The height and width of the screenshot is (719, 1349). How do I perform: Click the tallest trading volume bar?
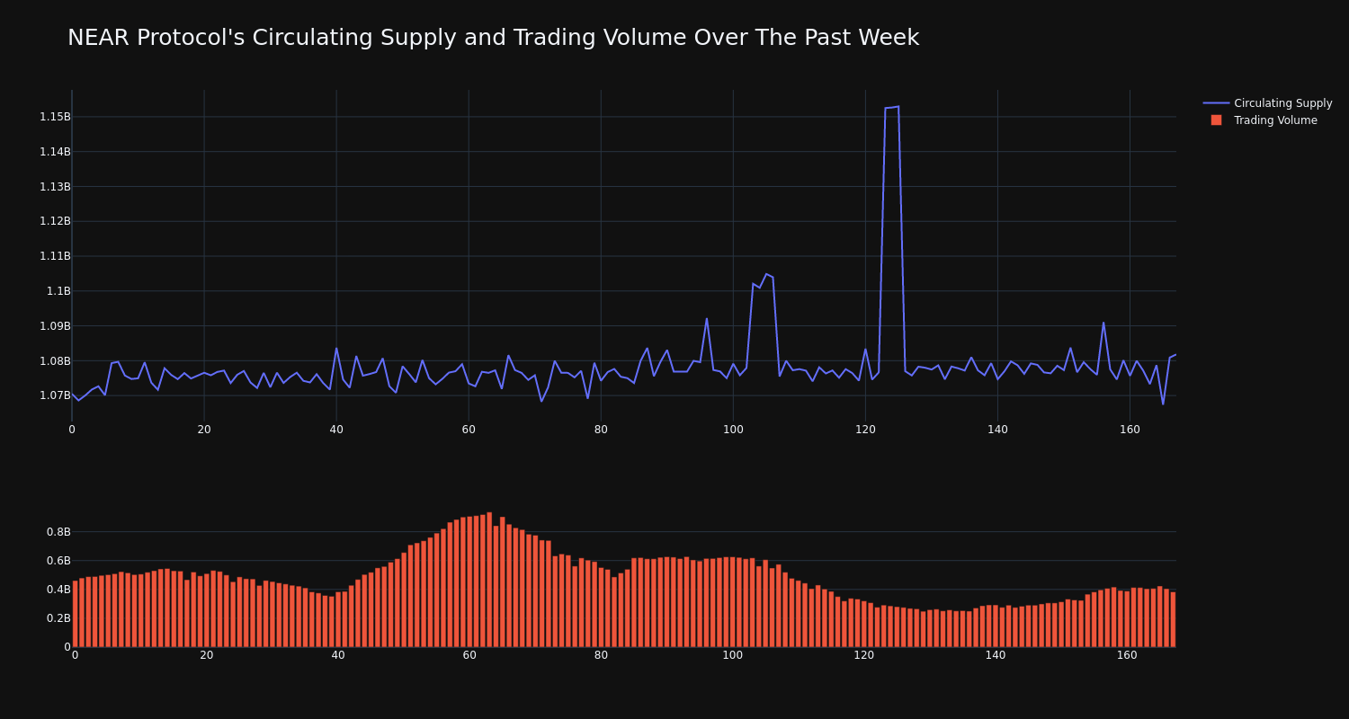click(x=489, y=580)
